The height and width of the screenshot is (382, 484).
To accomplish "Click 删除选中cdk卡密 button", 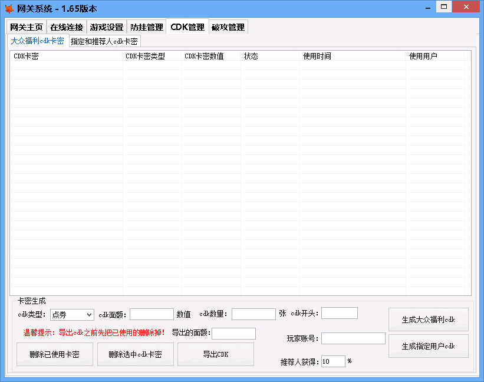I will click(135, 354).
